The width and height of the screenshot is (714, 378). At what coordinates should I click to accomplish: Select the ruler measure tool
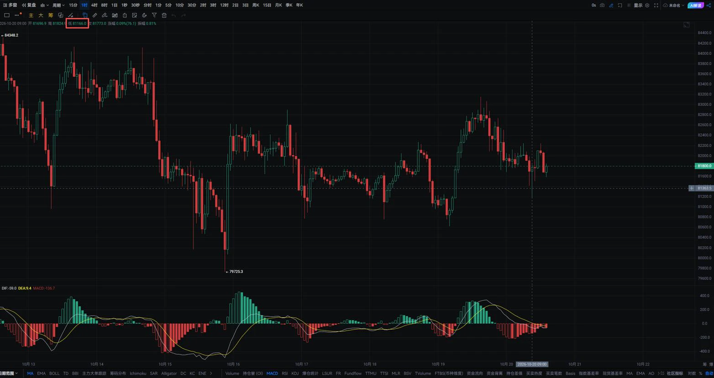coord(94,16)
